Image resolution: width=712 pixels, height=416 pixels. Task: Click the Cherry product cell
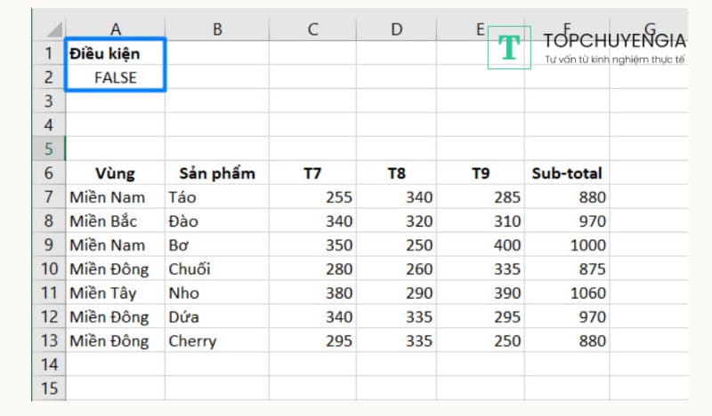tap(216, 340)
